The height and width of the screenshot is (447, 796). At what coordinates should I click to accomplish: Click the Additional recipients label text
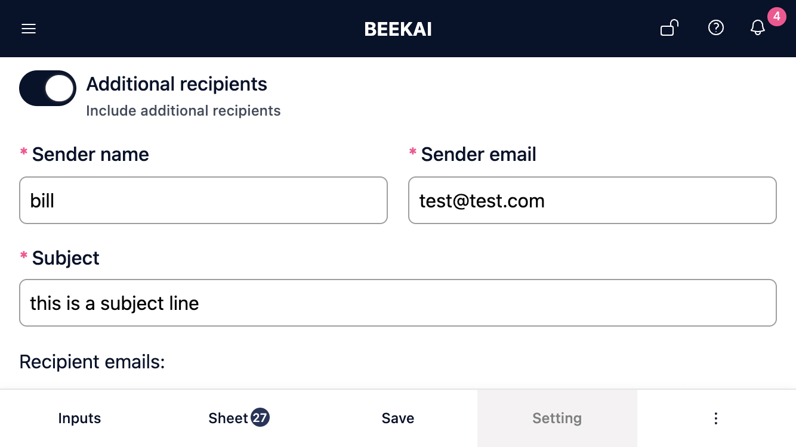[177, 84]
